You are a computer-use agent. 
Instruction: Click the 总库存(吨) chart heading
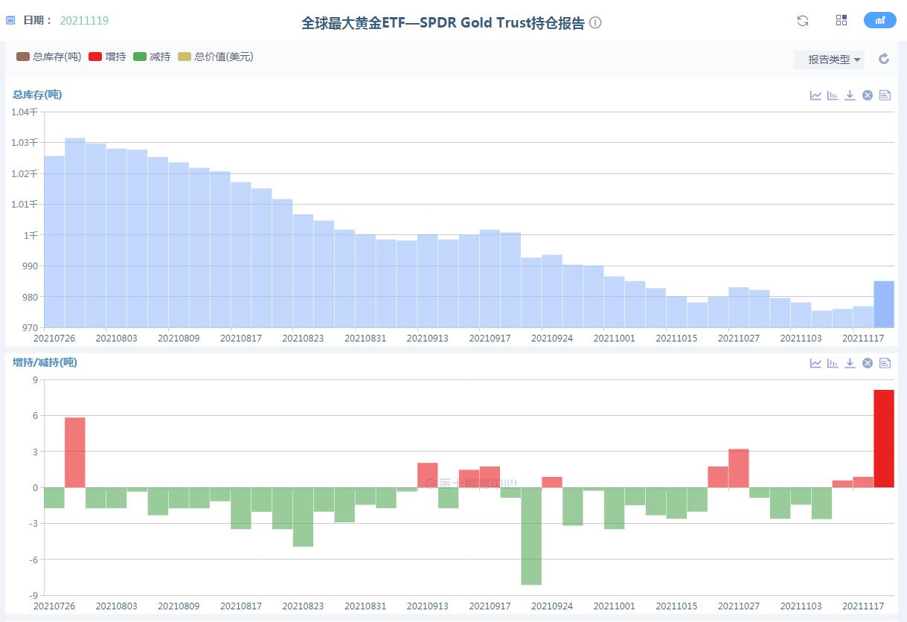pos(37,94)
